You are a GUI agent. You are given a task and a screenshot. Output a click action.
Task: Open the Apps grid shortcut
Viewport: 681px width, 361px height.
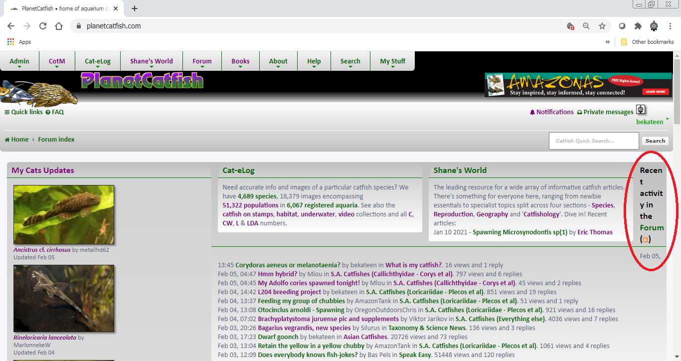(x=19, y=42)
